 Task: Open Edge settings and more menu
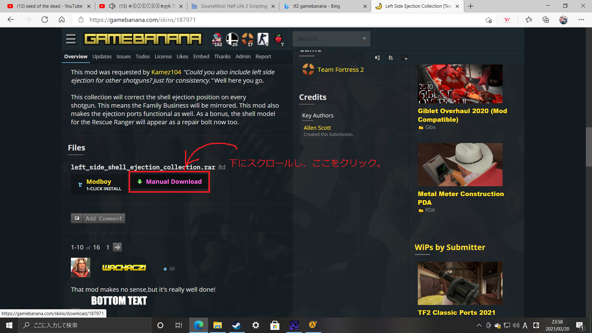click(581, 20)
